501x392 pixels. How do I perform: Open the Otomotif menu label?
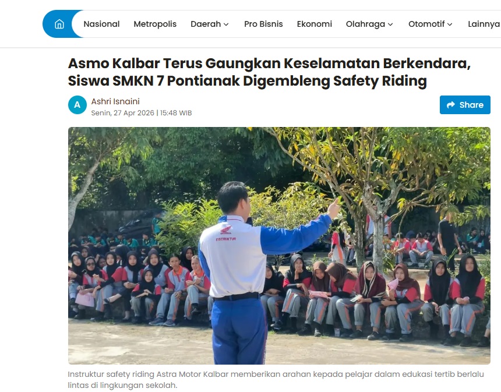click(x=426, y=24)
